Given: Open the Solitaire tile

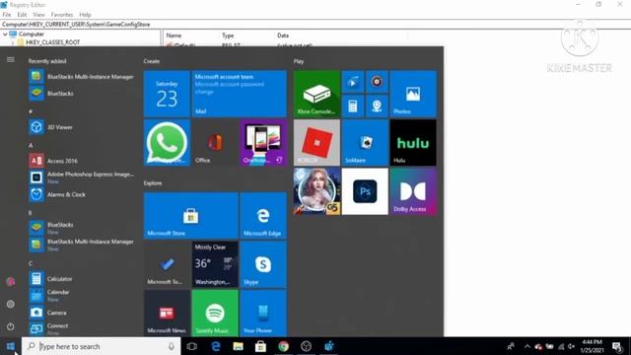Looking at the screenshot, I should click(365, 142).
